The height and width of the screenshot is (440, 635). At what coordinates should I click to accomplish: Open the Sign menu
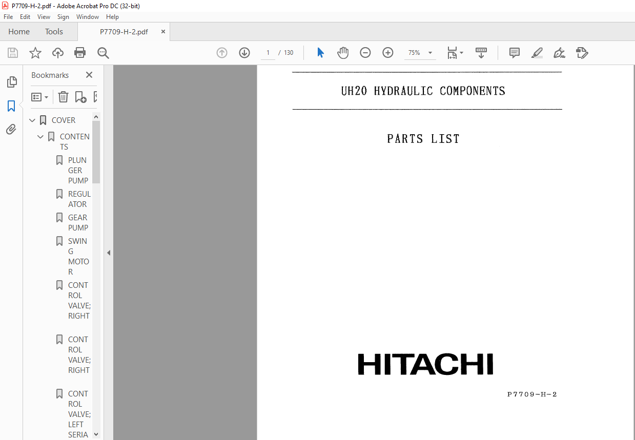63,17
